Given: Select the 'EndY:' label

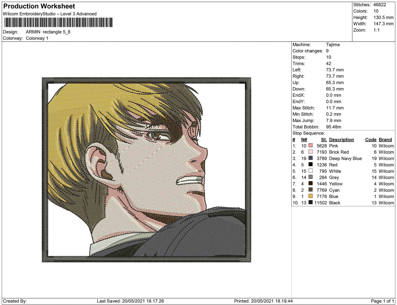Looking at the screenshot, I should tap(299, 101).
